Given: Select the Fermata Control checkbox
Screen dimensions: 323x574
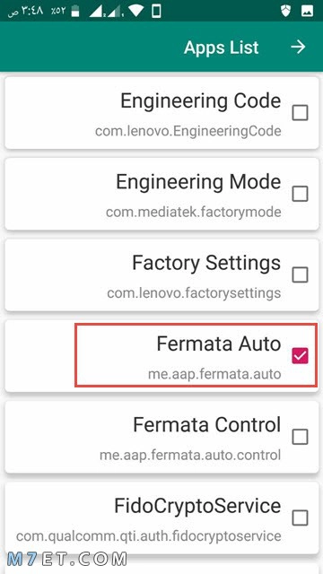Looking at the screenshot, I should pyautogui.click(x=300, y=437).
